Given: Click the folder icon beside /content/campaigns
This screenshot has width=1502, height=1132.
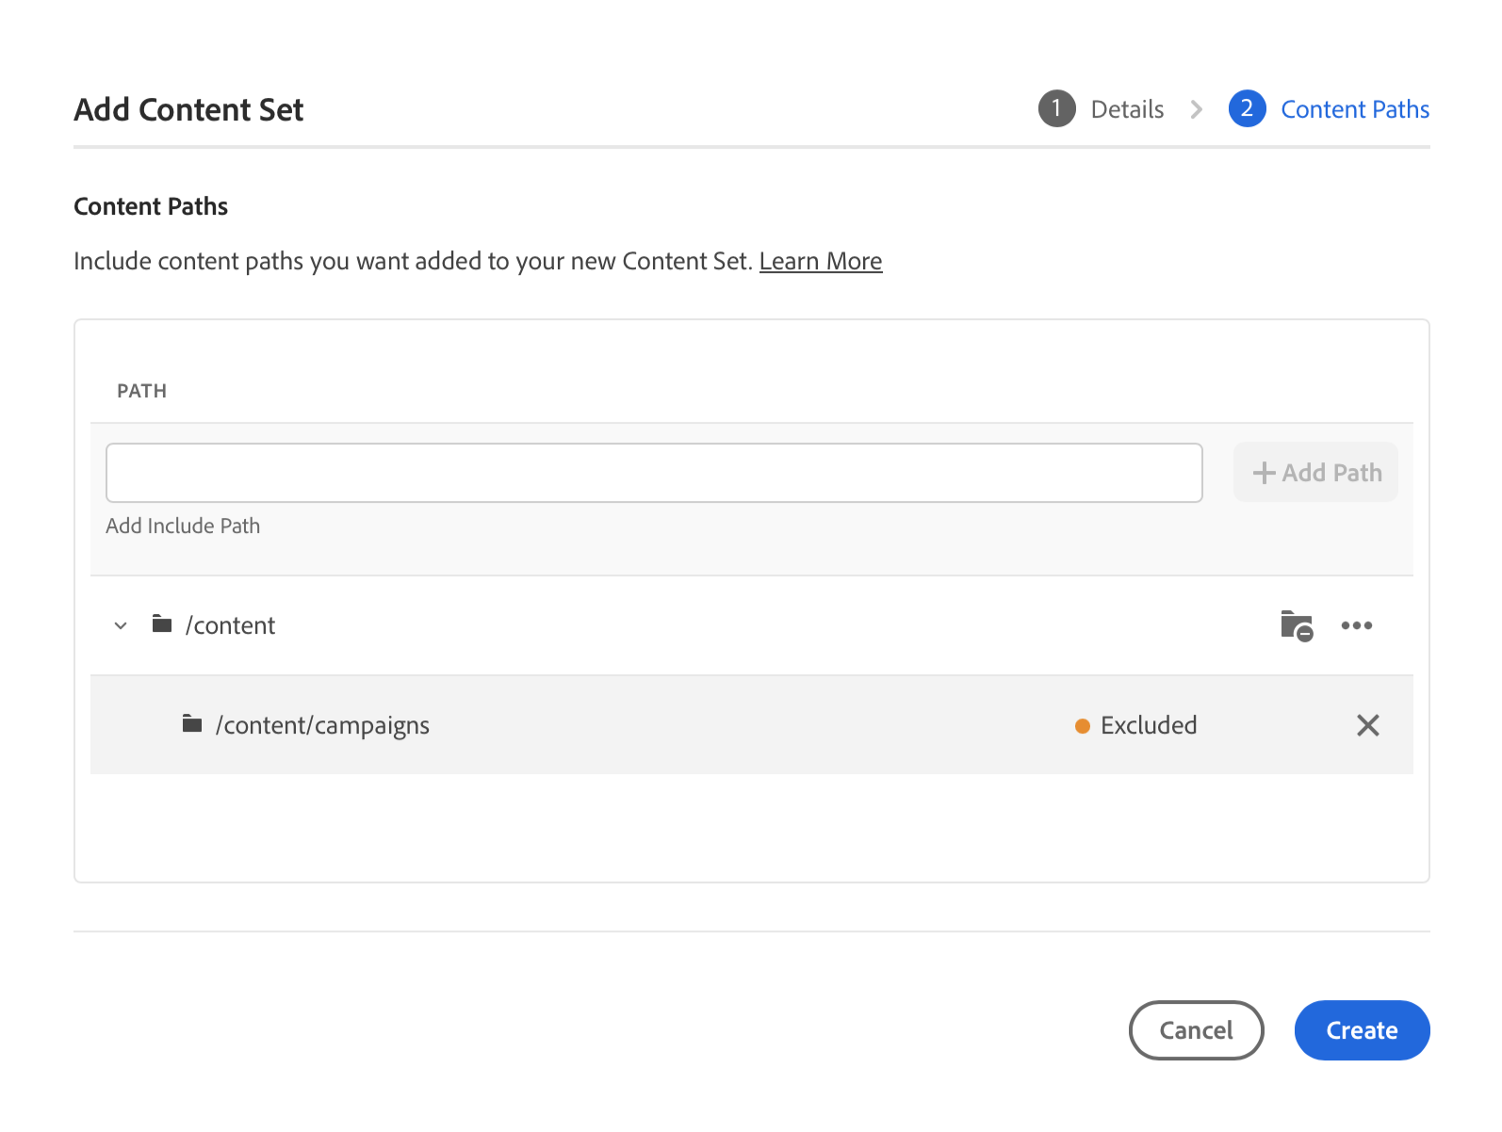Looking at the screenshot, I should [x=192, y=724].
